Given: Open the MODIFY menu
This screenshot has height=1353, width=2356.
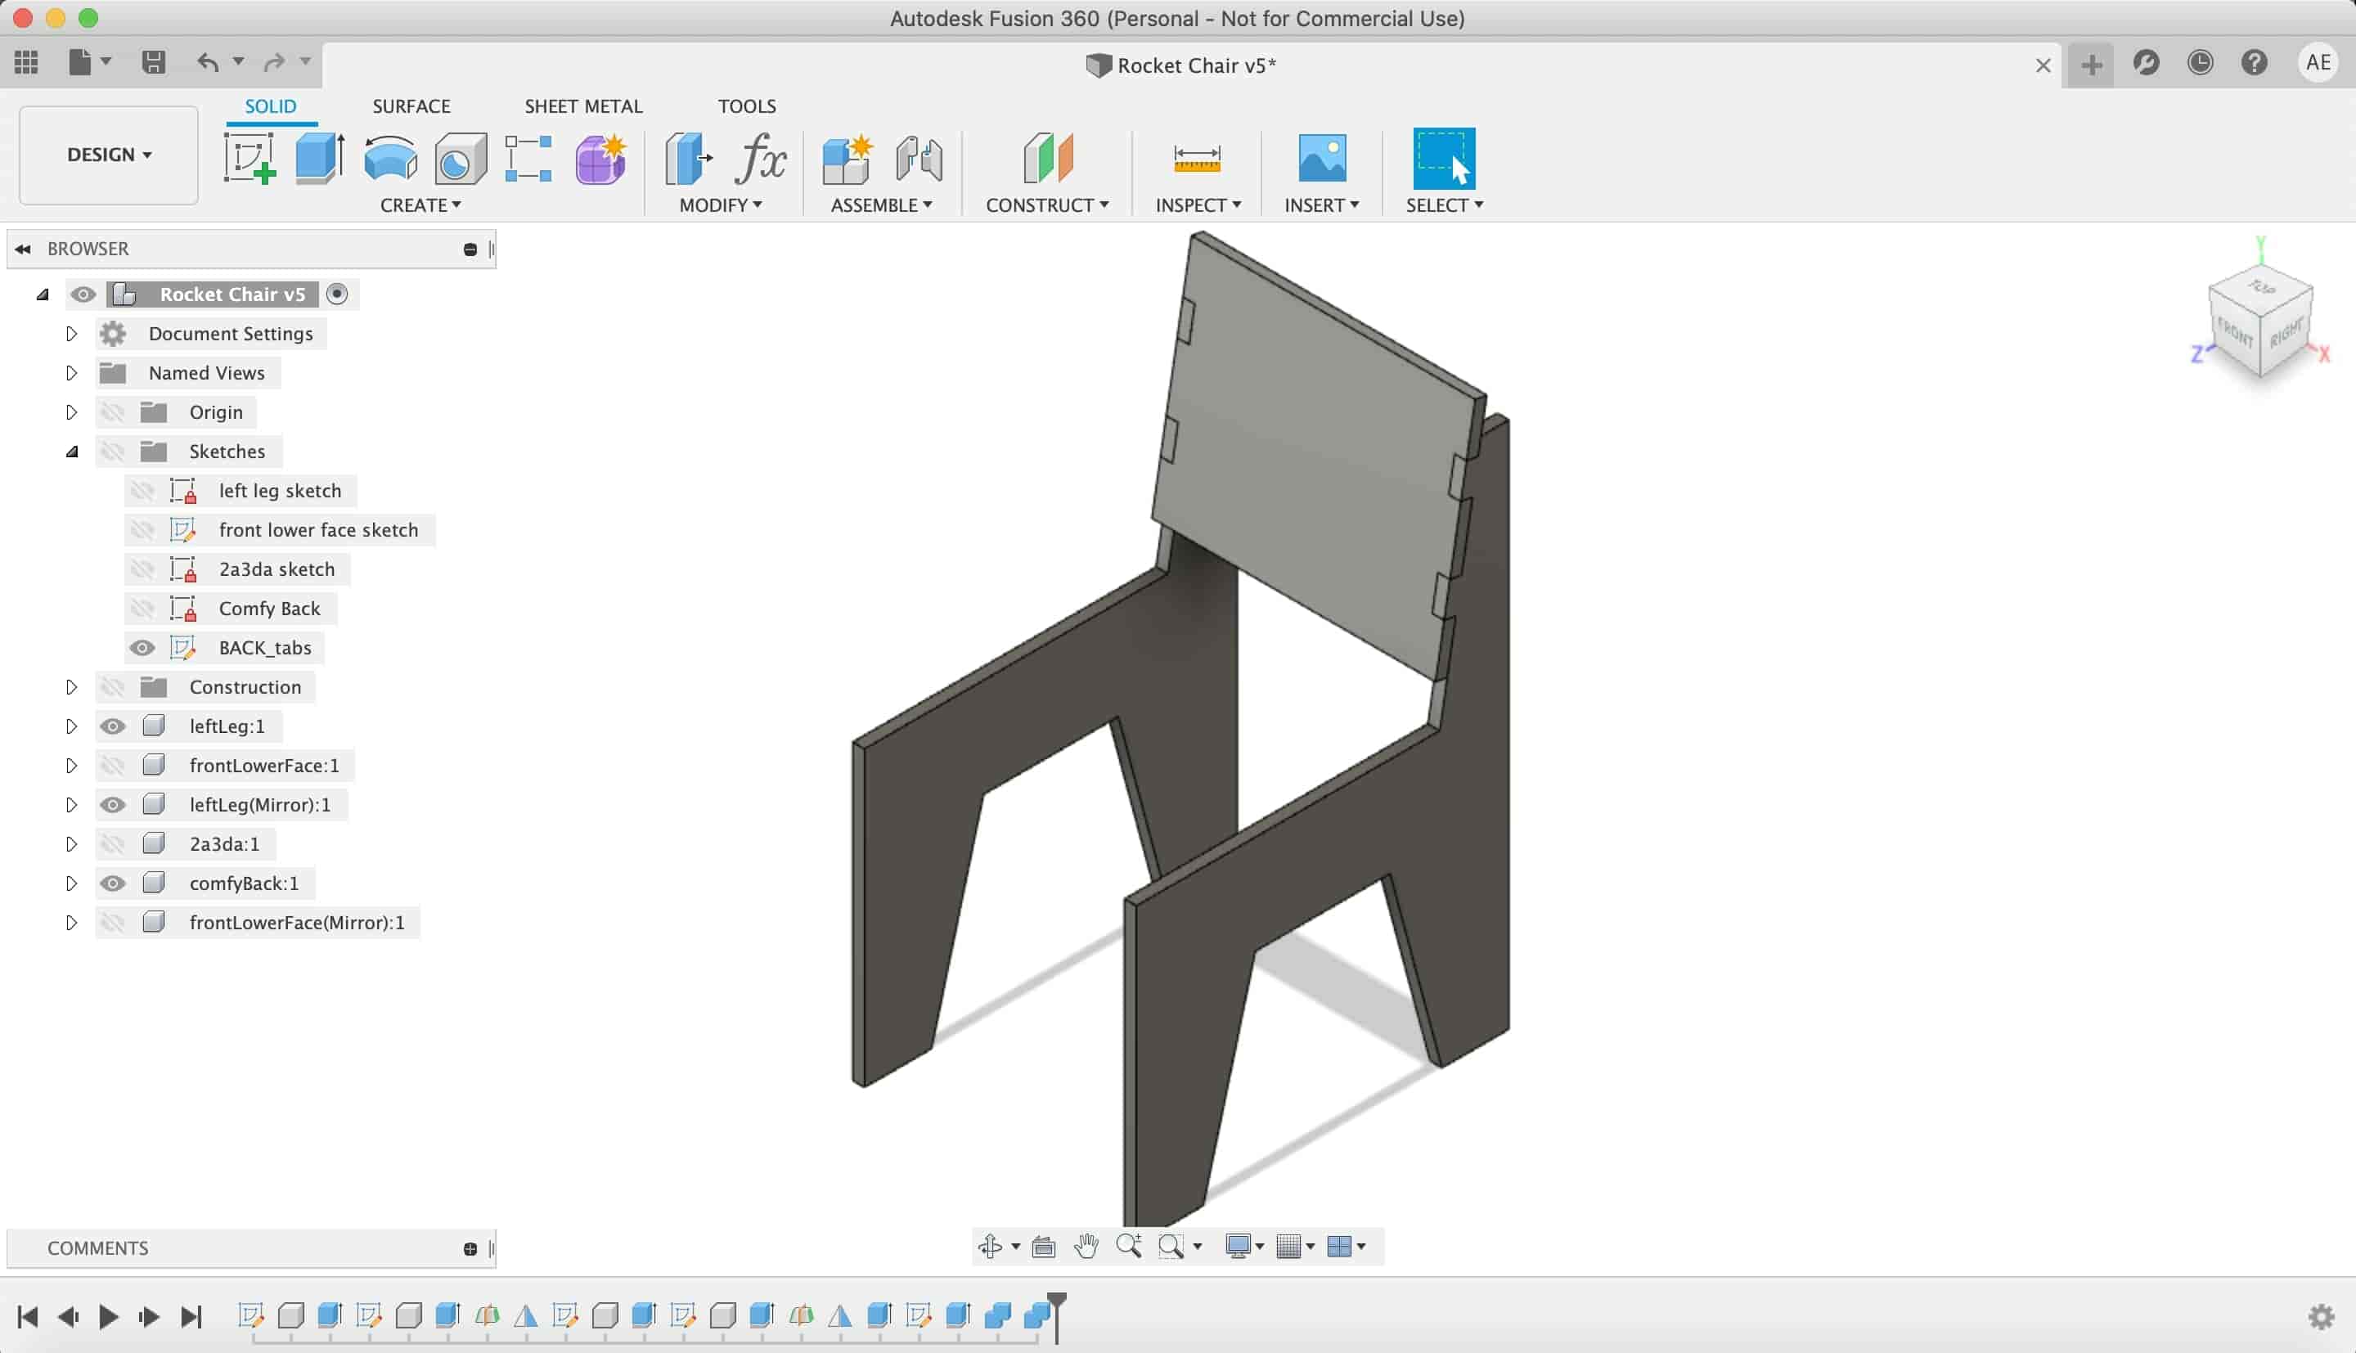Looking at the screenshot, I should click(721, 205).
